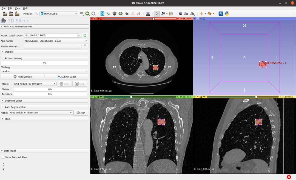This screenshot has height=180, width=296.
Task: Expand the Tools section
Action: 45,119
